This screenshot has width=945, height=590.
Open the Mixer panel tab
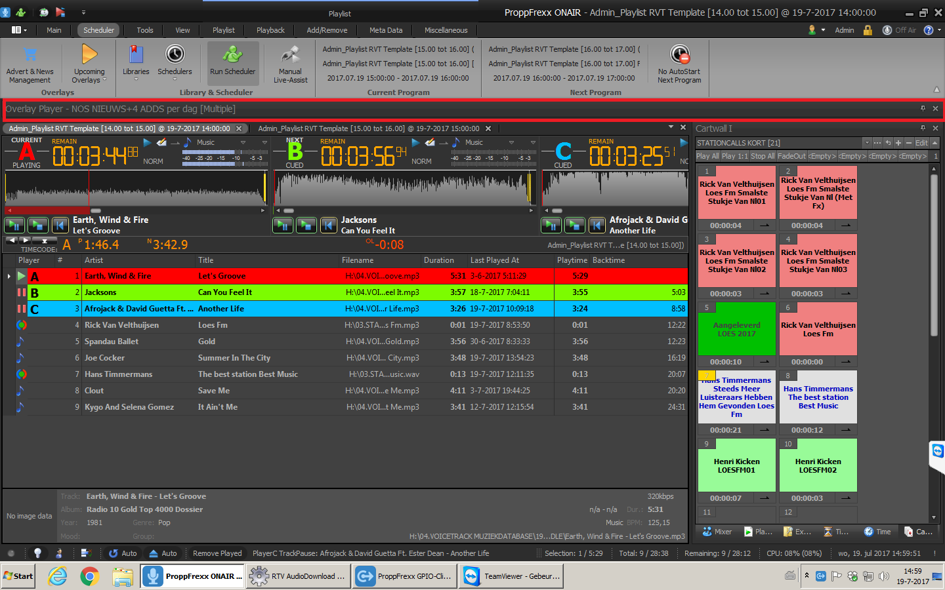[717, 532]
